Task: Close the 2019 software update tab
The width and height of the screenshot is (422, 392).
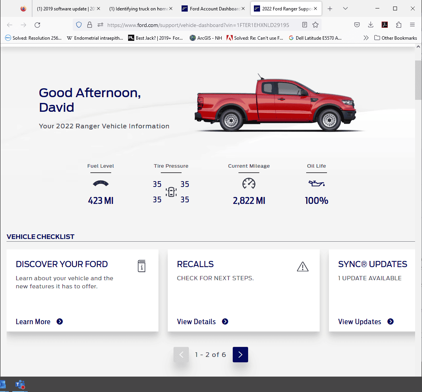Action: pos(98,8)
